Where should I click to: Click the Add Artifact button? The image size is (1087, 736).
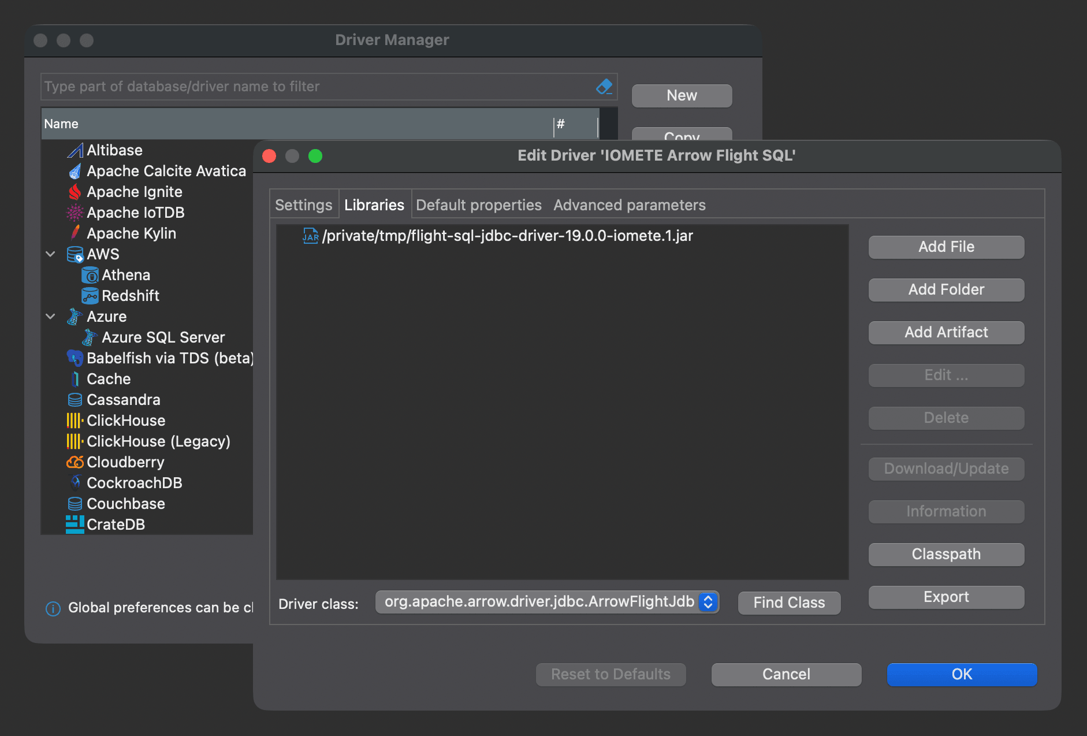pos(946,332)
